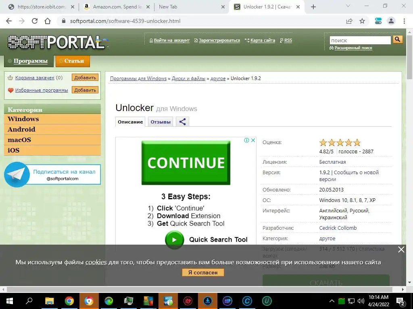Reload the page with the refresh icon
413x309 pixels.
(35, 21)
